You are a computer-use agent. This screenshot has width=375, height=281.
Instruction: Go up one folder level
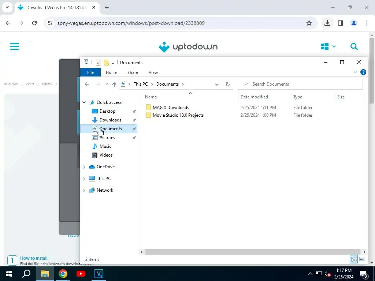point(114,84)
